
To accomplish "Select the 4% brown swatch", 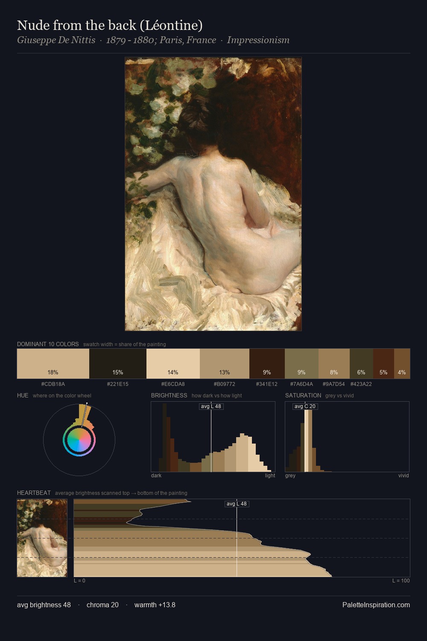I will point(402,364).
